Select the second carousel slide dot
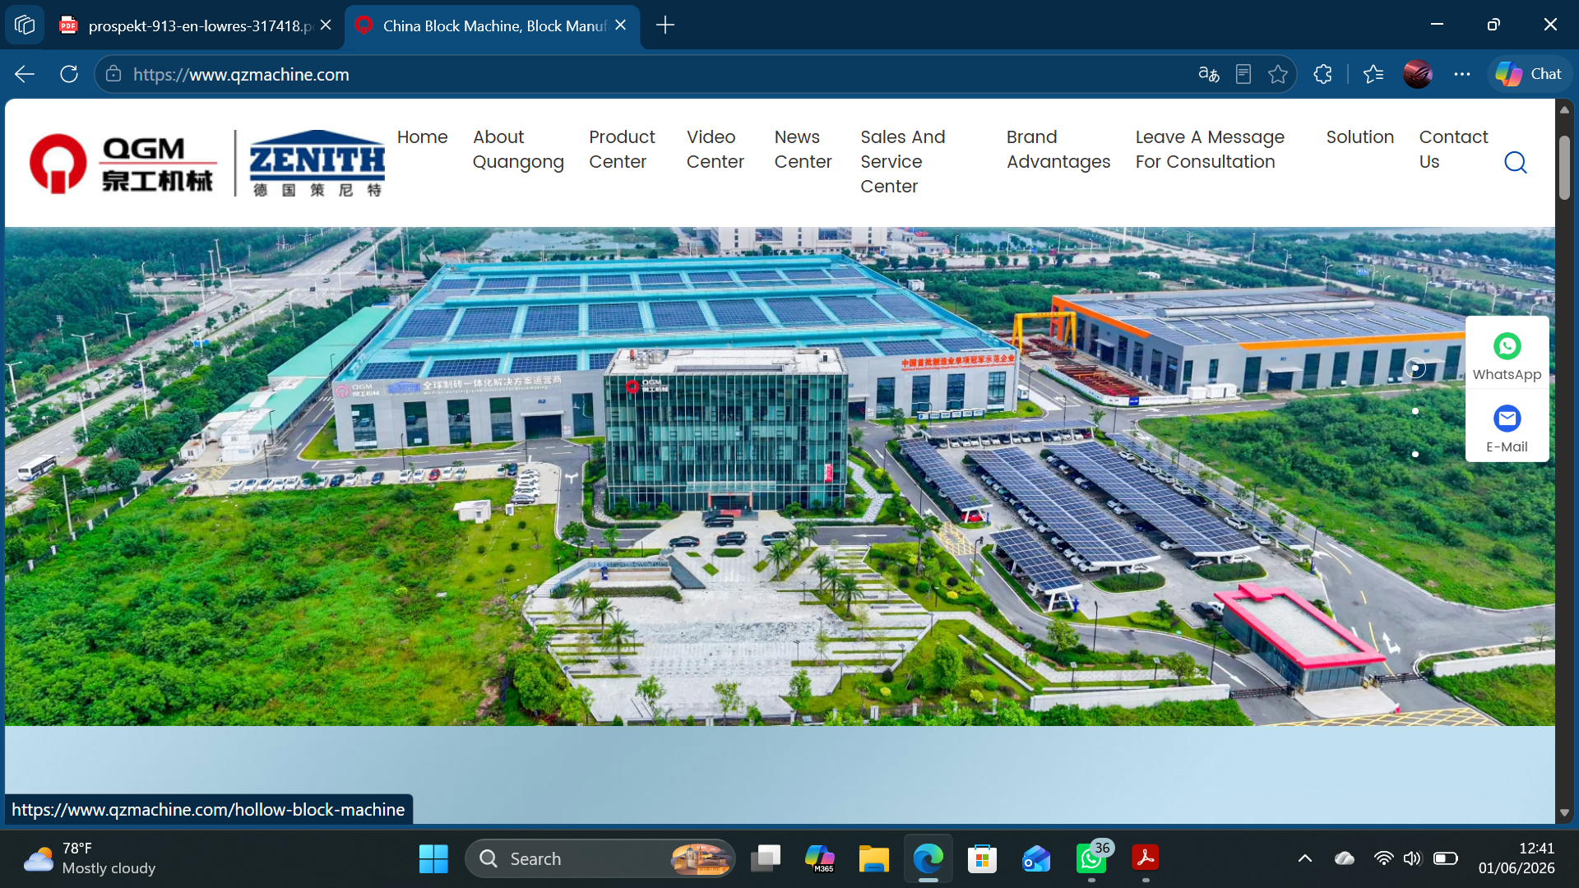Image resolution: width=1579 pixels, height=888 pixels. [x=1415, y=411]
